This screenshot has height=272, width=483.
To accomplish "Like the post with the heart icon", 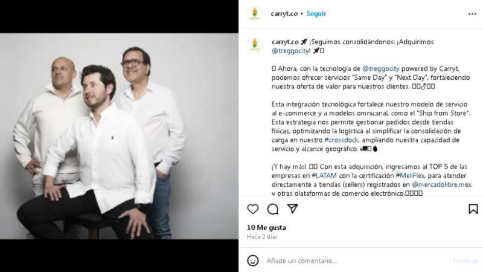I will coord(252,209).
